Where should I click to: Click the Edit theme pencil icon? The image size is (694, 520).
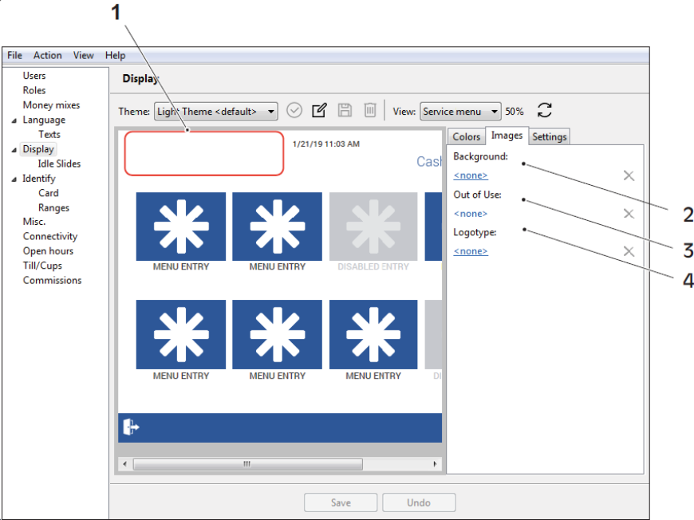(x=319, y=110)
